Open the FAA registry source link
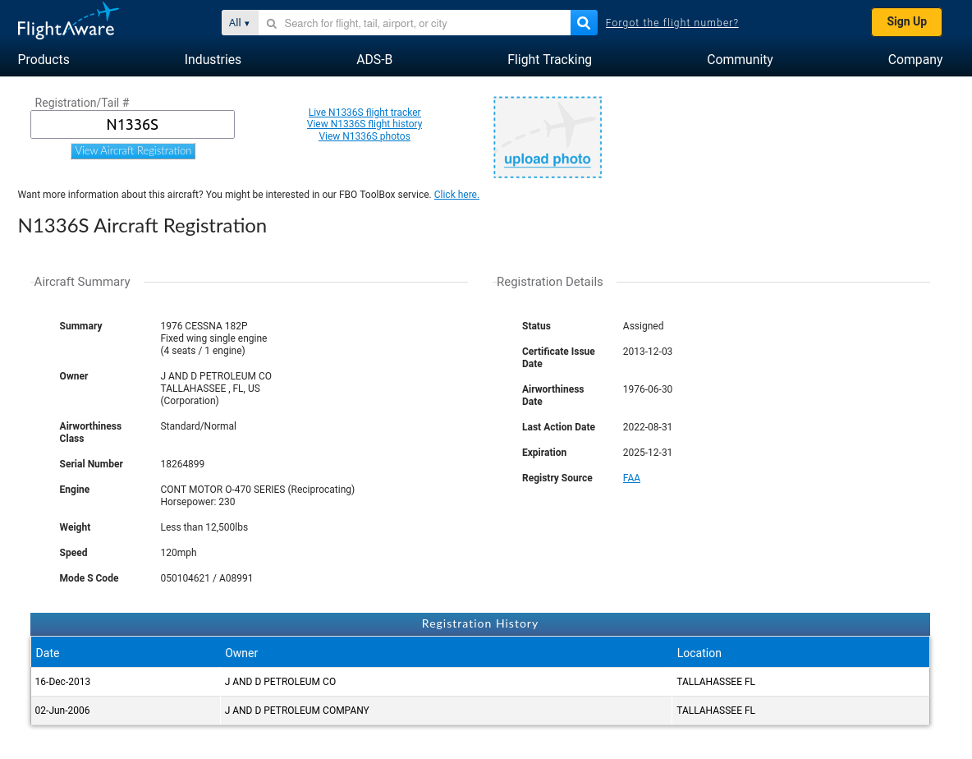The height and width of the screenshot is (759, 972). click(x=631, y=478)
